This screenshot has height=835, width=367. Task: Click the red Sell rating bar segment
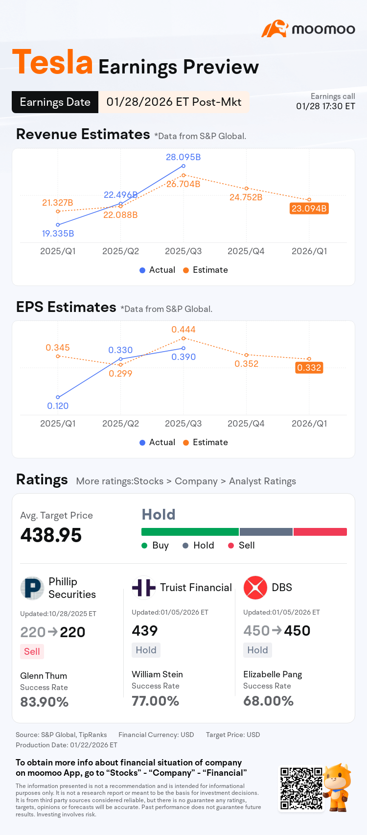tap(320, 532)
